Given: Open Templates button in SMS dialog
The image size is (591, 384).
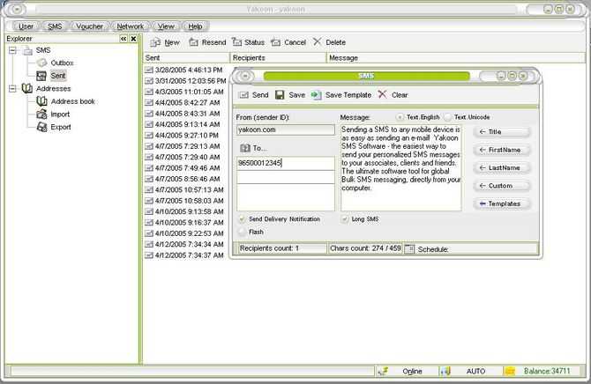Looking at the screenshot, I should [501, 204].
